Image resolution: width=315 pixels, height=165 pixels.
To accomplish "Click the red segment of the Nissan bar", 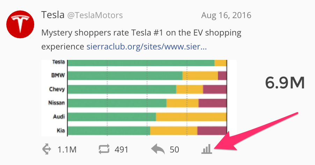I will point(212,103).
